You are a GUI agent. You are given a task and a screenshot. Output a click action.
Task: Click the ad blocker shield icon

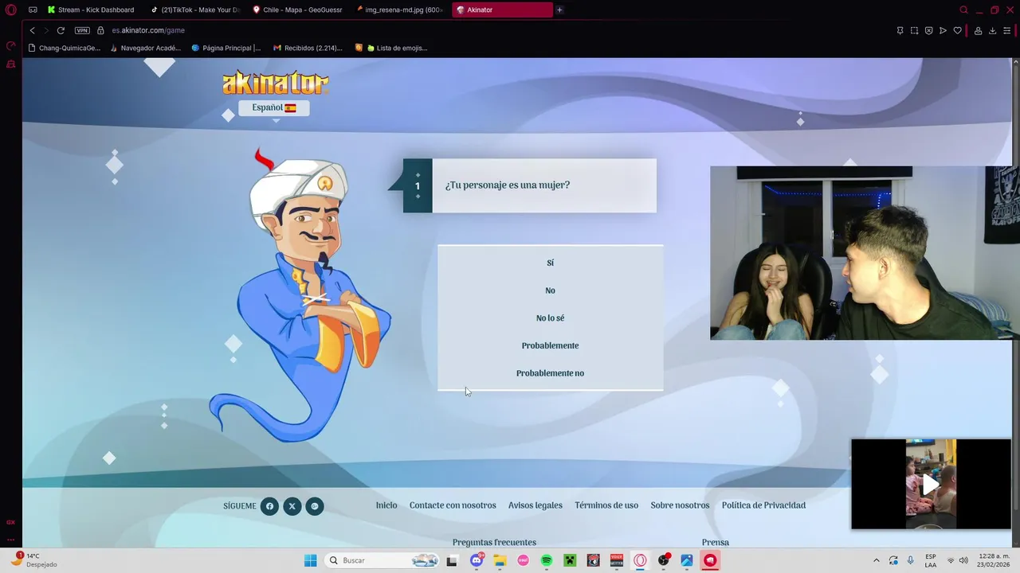(x=928, y=30)
